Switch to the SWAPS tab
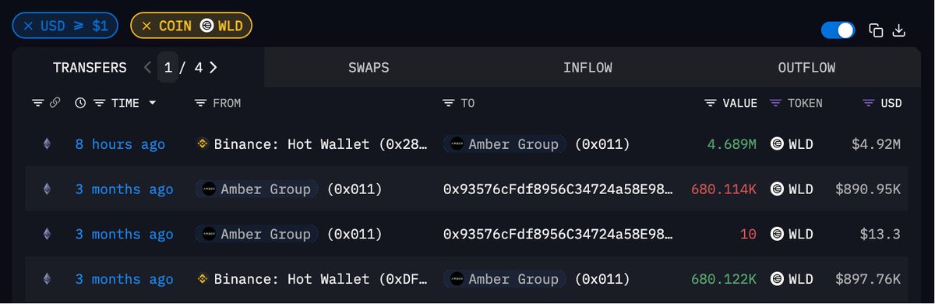This screenshot has width=935, height=304. [369, 68]
